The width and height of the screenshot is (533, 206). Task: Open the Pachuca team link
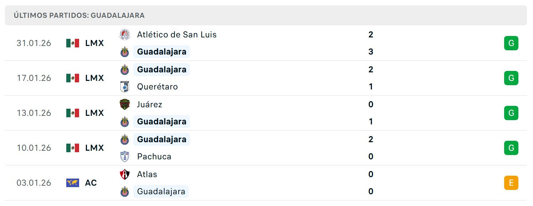[154, 156]
